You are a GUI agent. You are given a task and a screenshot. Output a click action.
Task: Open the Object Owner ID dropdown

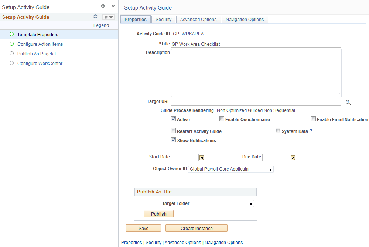point(271,169)
